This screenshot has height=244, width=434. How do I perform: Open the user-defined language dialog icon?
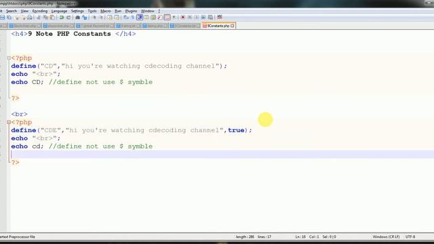146,18
